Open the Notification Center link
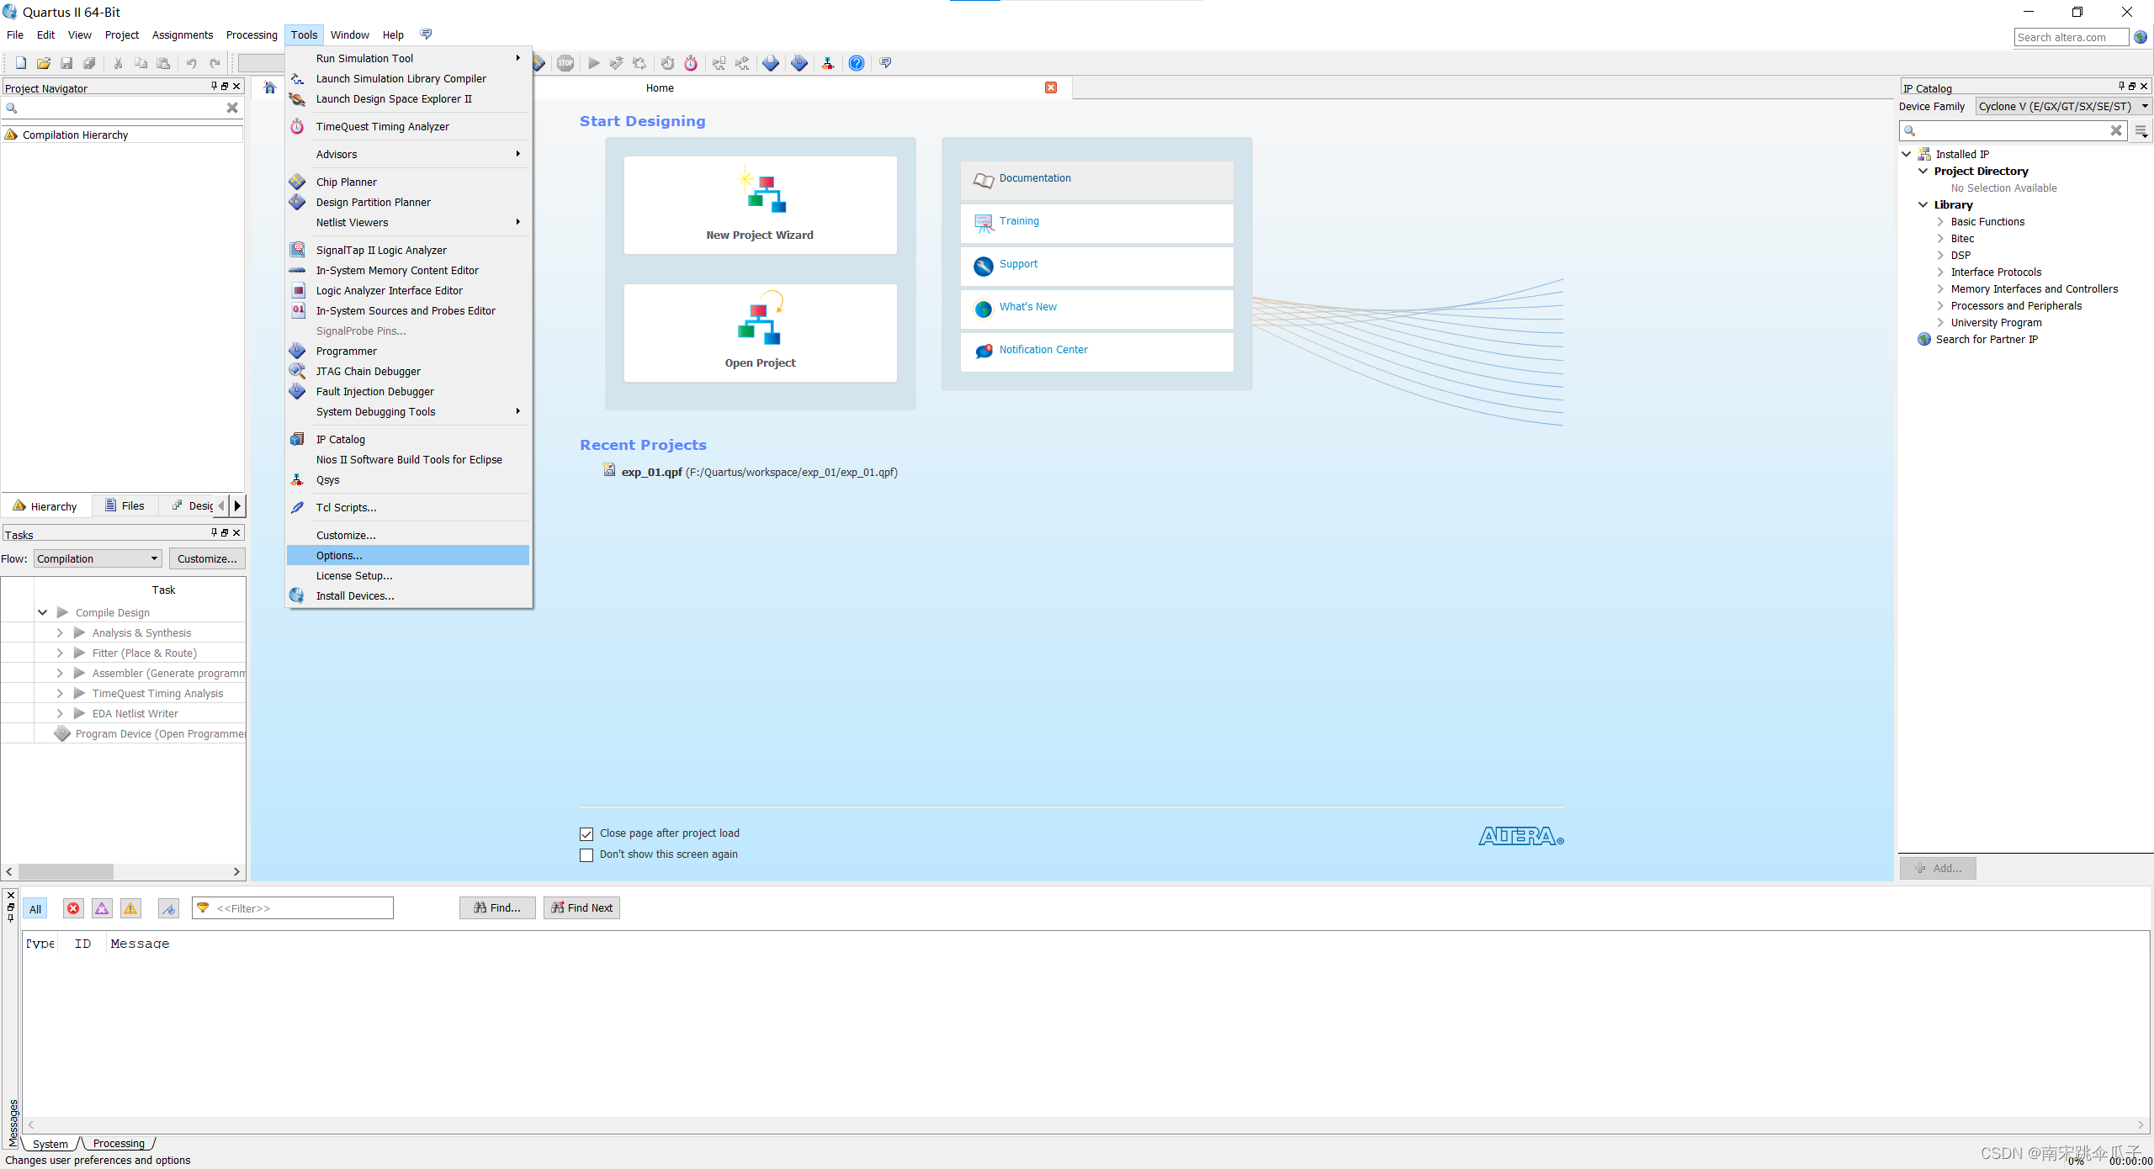This screenshot has height=1169, width=2154. click(x=1043, y=350)
